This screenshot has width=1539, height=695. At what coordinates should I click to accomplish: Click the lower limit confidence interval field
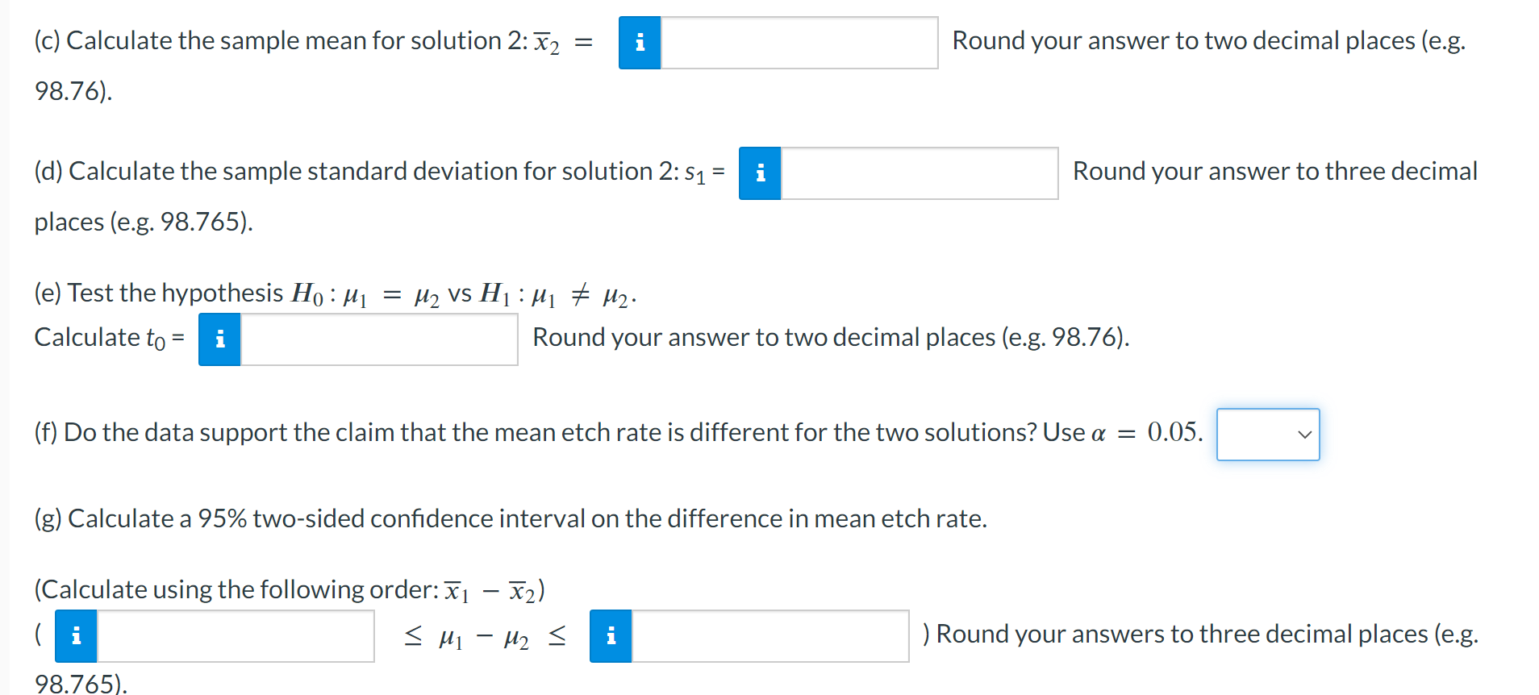235,636
